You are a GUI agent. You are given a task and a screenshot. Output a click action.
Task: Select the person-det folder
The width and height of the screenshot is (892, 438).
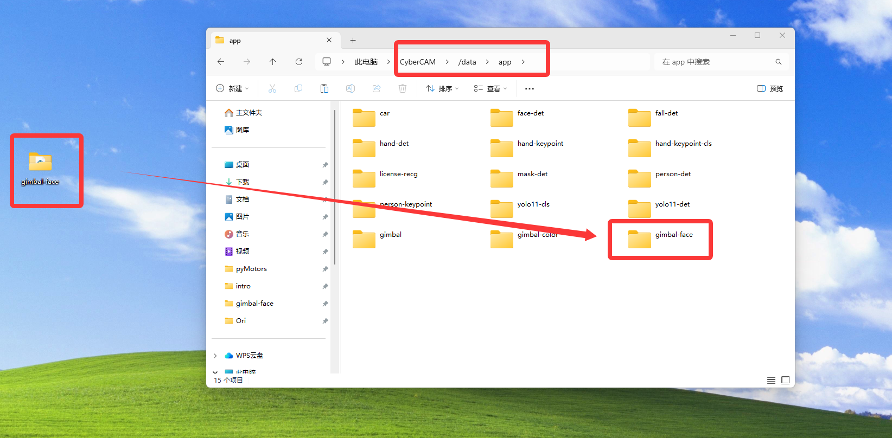click(x=660, y=178)
